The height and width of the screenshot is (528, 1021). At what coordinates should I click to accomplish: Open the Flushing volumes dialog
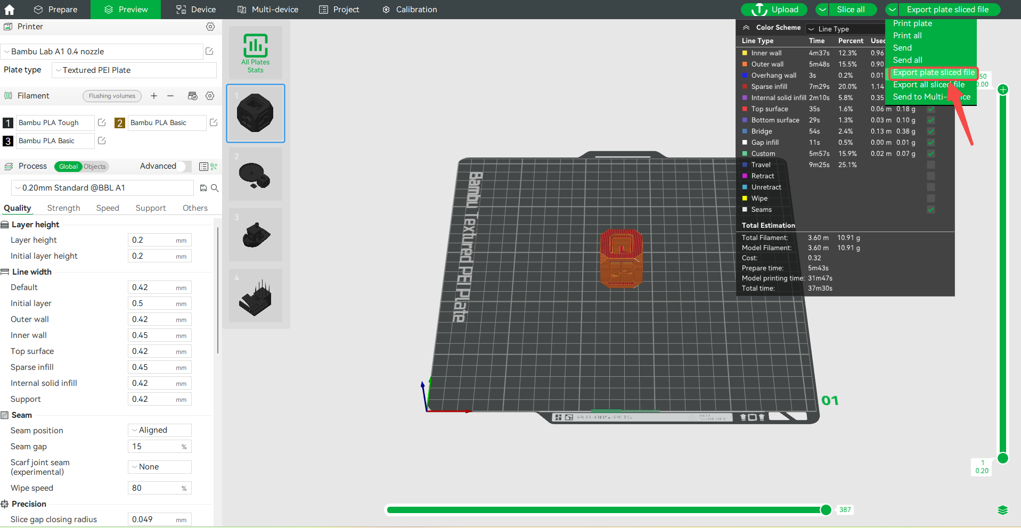[112, 96]
